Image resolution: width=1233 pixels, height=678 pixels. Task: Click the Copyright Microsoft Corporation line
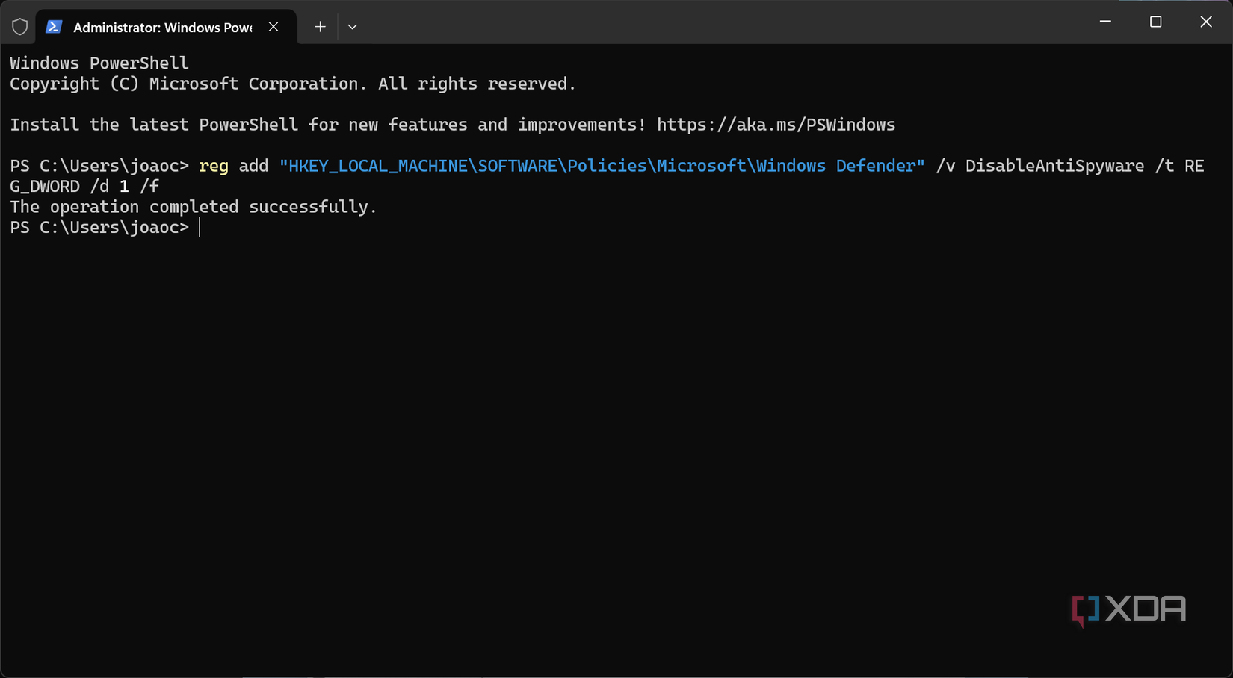click(x=291, y=84)
